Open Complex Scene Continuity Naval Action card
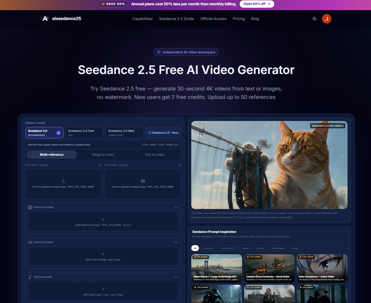Screen dimensions: 371x303 (x=269, y=268)
